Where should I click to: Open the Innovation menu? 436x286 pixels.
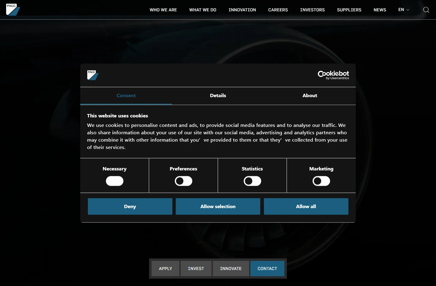pos(242,10)
